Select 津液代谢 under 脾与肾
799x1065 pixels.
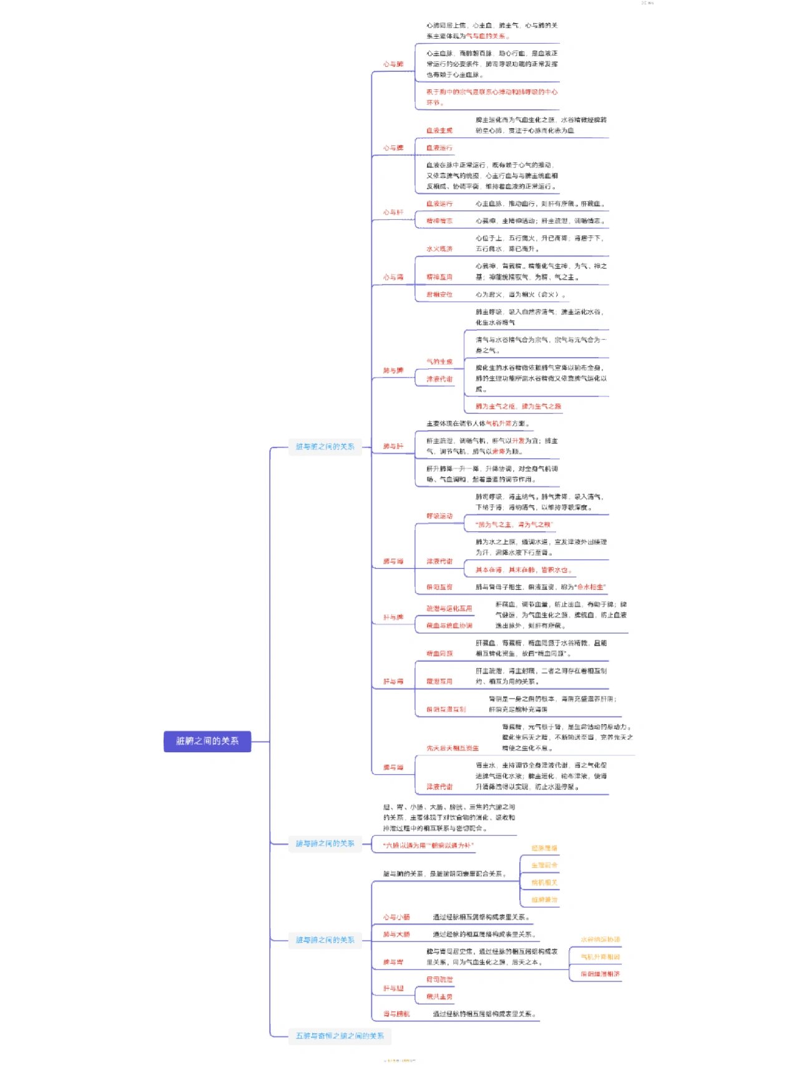(x=439, y=787)
